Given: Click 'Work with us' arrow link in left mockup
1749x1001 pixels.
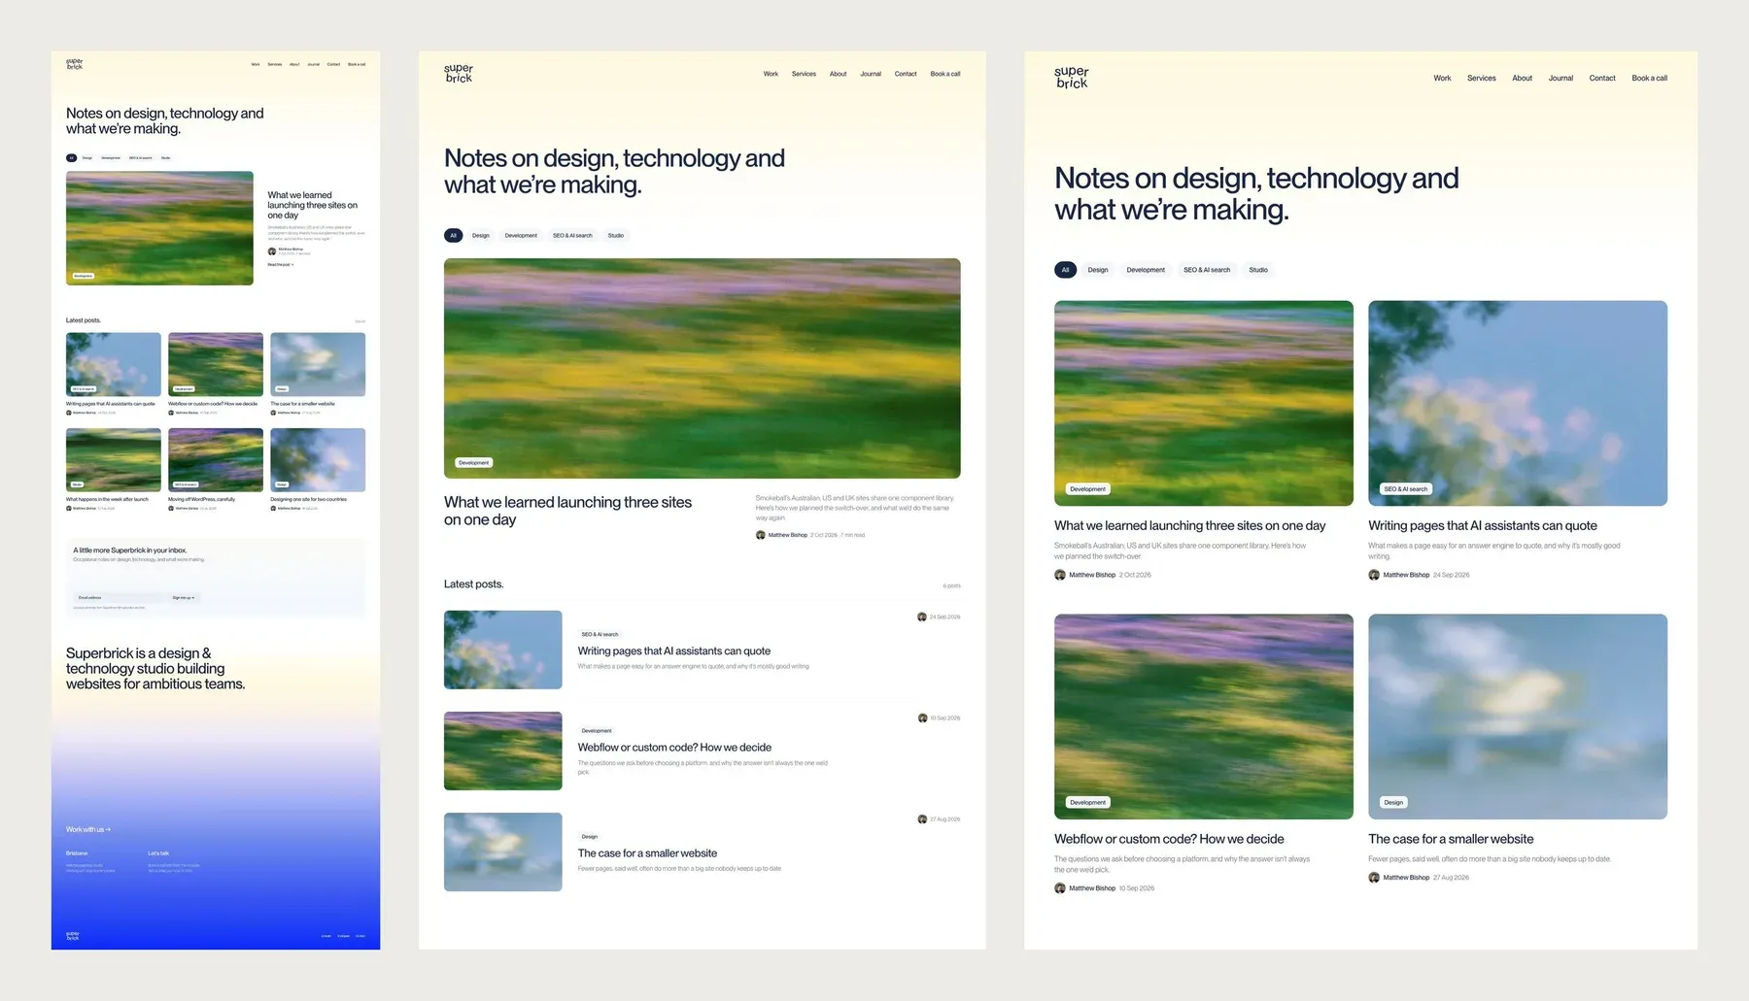Looking at the screenshot, I should (88, 829).
